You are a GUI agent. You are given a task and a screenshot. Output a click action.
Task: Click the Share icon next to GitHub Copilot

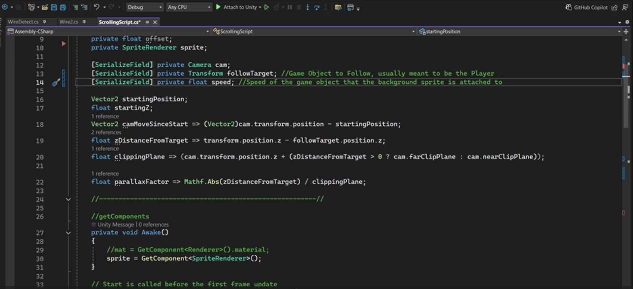pyautogui.click(x=615, y=7)
